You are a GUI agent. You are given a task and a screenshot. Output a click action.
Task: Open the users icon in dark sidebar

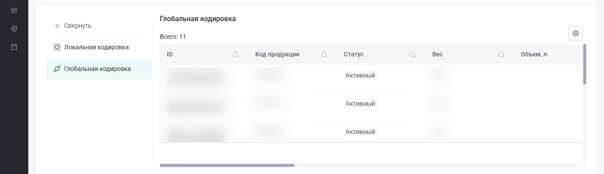[14, 11]
